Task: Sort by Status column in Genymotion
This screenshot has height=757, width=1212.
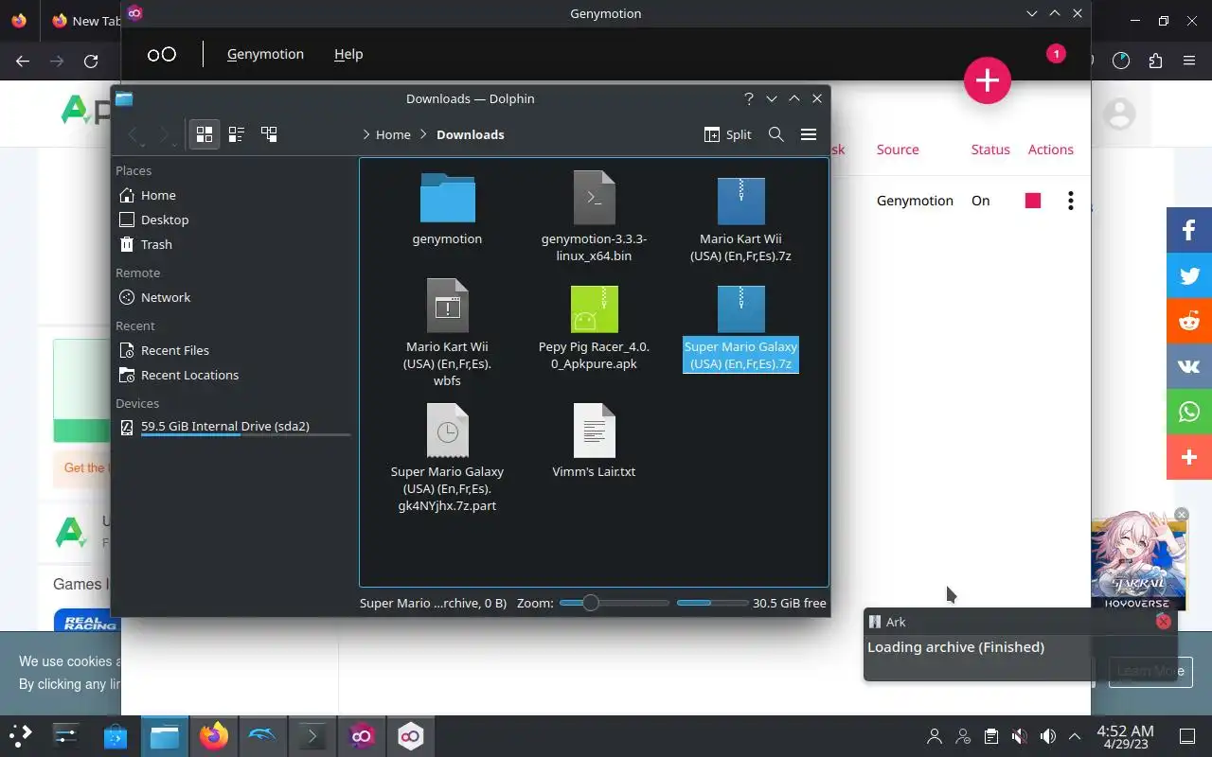Action: 990,150
